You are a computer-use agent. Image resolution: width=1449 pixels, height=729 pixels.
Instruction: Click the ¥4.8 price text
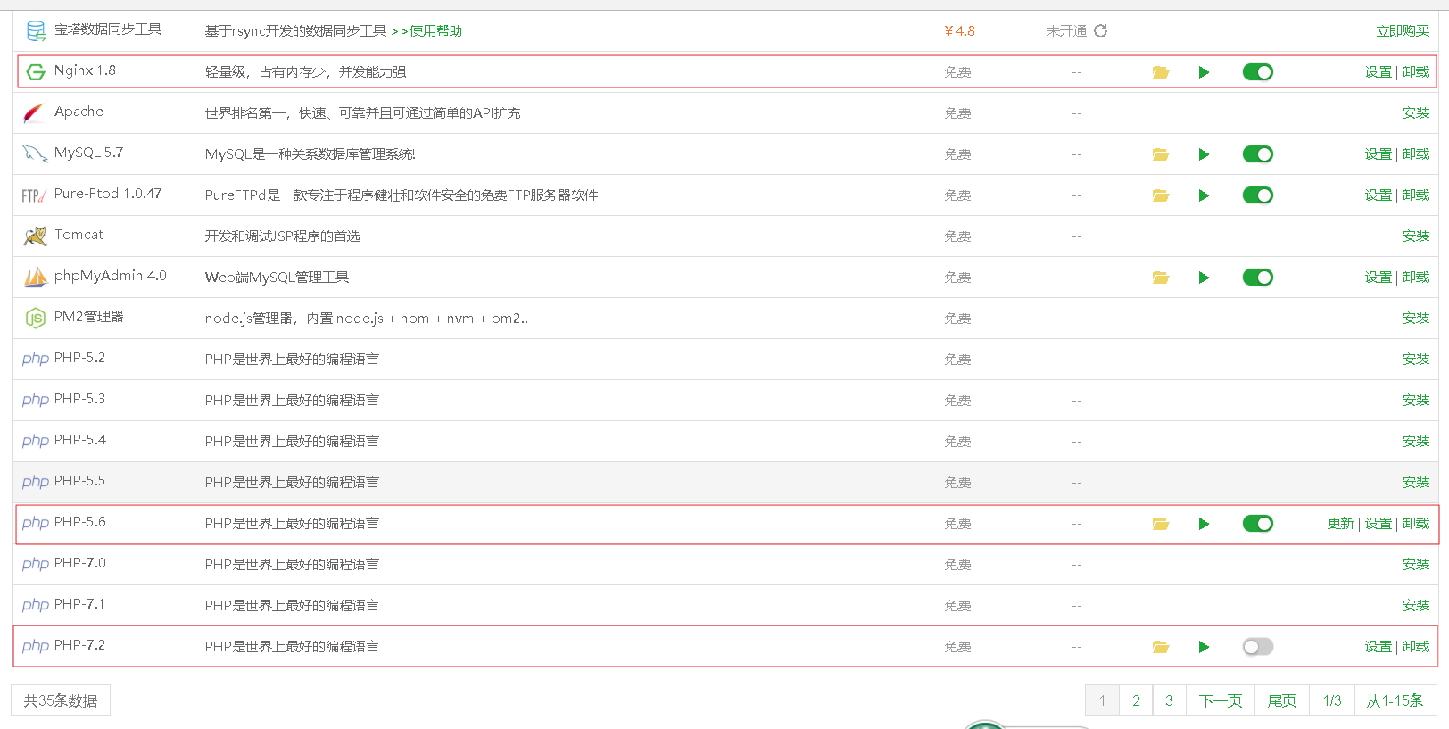(959, 31)
